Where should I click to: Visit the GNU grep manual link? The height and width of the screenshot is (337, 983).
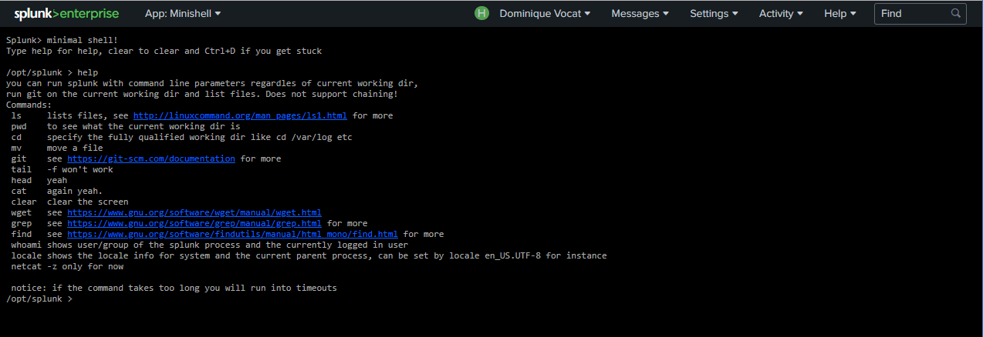pyautogui.click(x=194, y=223)
